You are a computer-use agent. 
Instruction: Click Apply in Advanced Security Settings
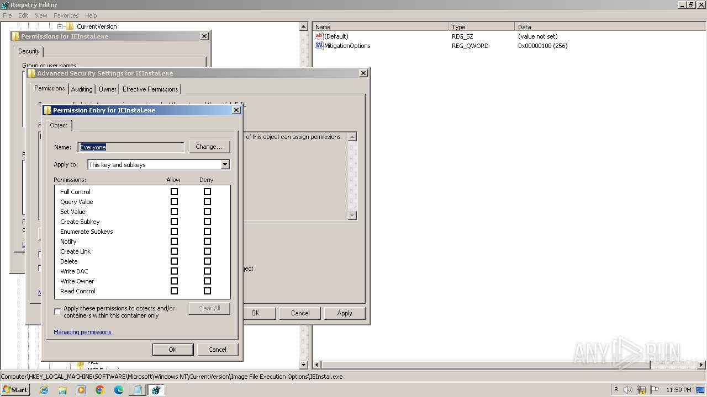(x=345, y=313)
